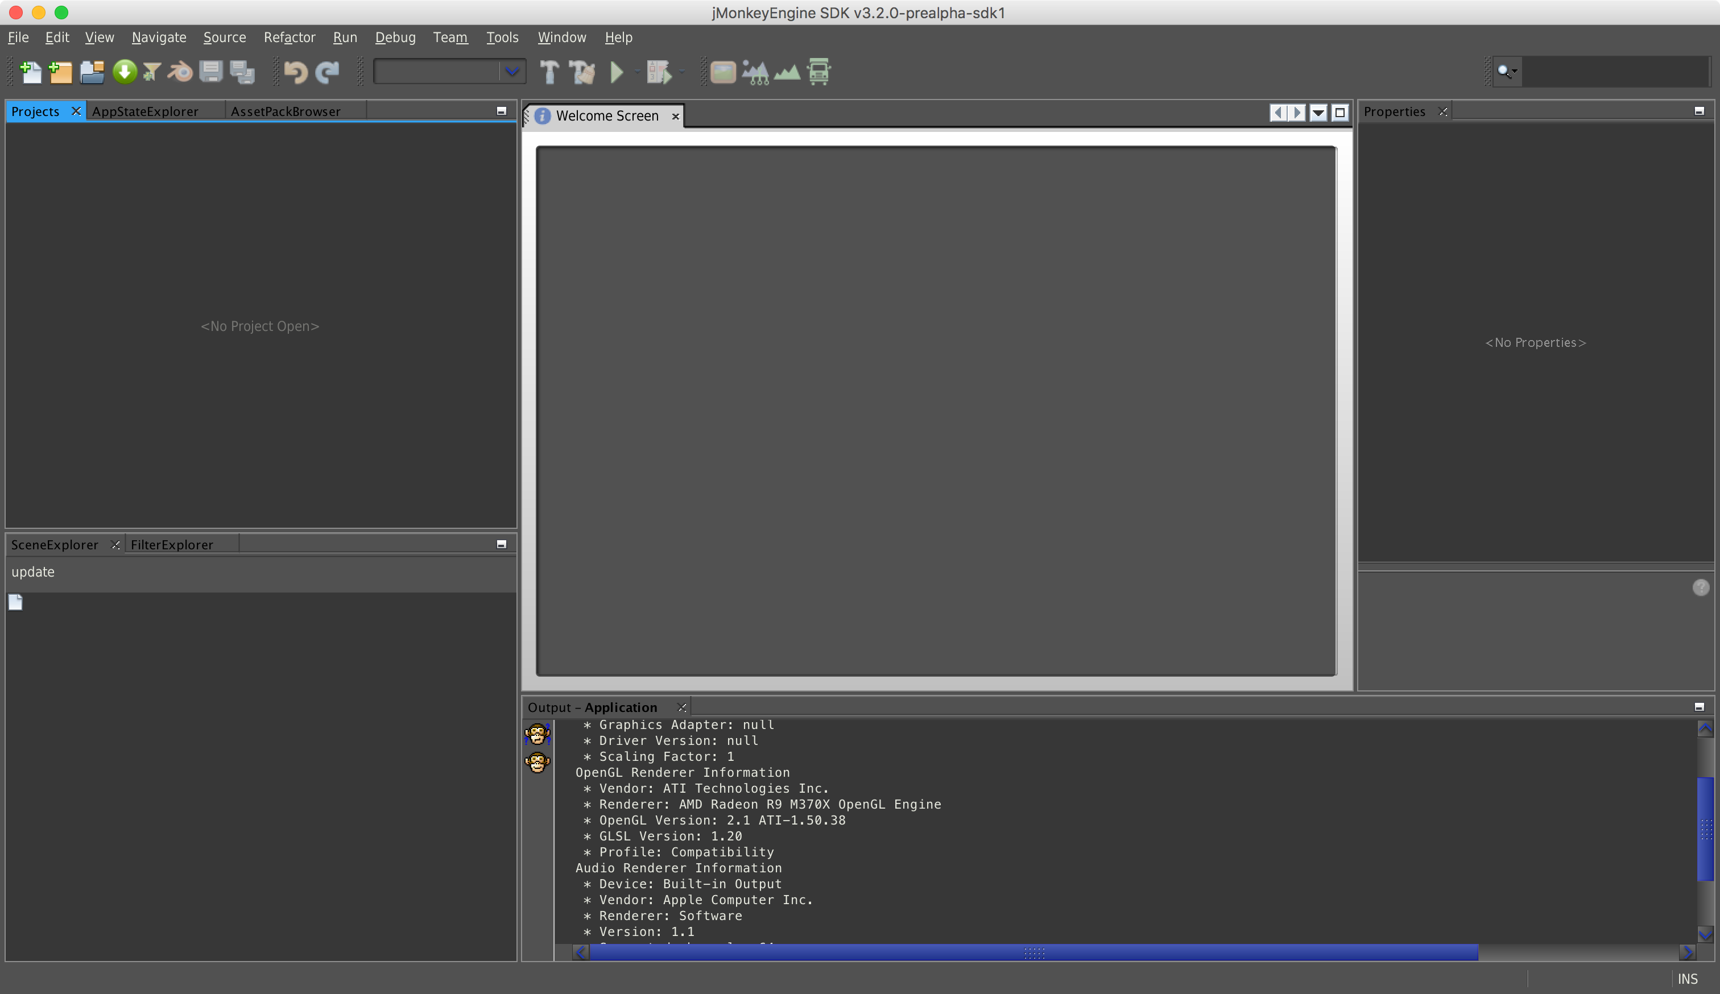Maximize the Welcome Screen editor tab
The width and height of the screenshot is (1720, 994).
1340,113
